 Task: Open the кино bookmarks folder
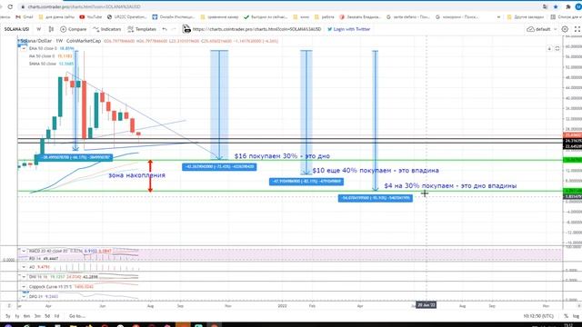301,17
